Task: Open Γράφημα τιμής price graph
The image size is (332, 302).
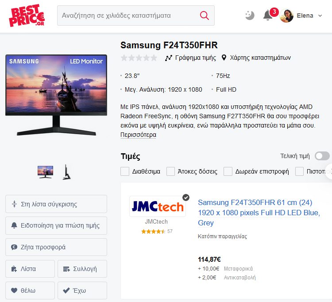Action: coord(190,58)
